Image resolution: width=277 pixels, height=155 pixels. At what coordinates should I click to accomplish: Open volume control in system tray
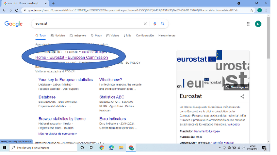click(244, 148)
